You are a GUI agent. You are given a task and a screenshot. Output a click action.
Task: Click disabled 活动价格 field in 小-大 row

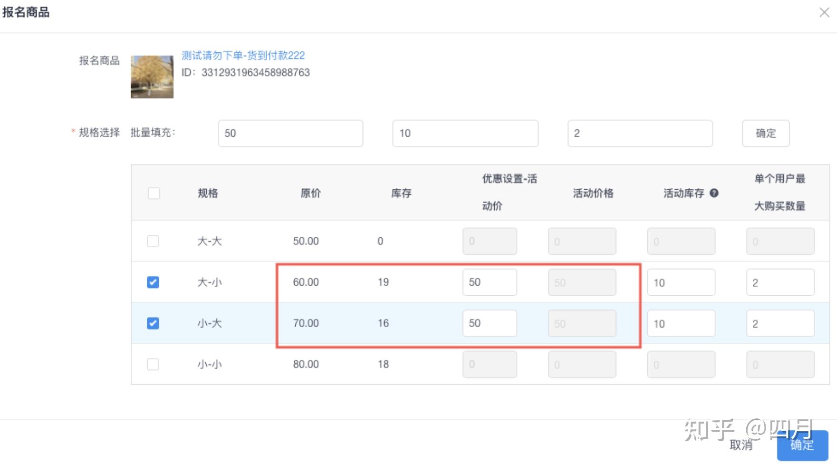(582, 323)
